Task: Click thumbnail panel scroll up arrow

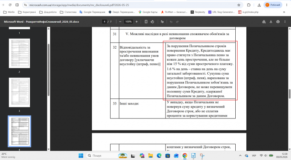Action: (48, 28)
